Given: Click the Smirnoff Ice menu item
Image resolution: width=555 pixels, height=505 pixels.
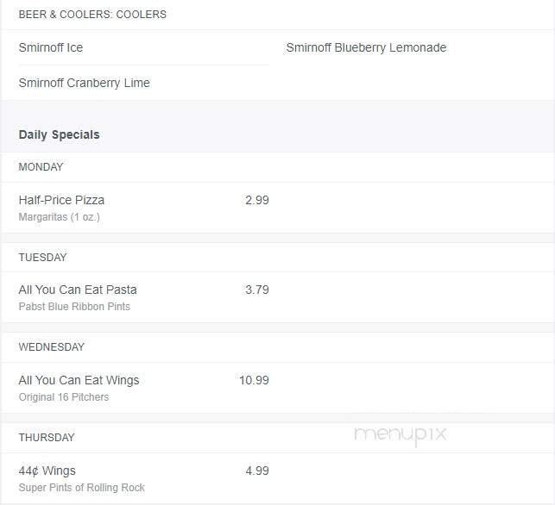Looking at the screenshot, I should click(51, 47).
